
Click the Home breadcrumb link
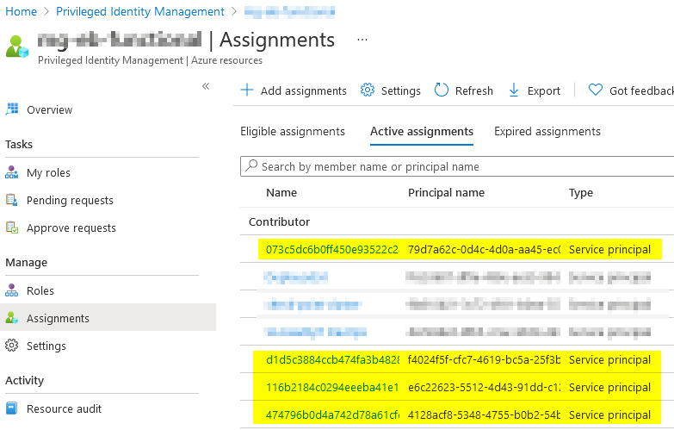pyautogui.click(x=21, y=11)
